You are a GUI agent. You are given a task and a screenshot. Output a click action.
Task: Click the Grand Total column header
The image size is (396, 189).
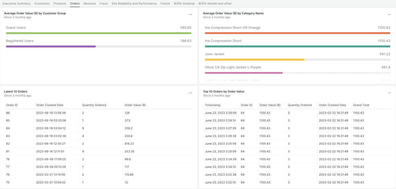tap(361, 105)
